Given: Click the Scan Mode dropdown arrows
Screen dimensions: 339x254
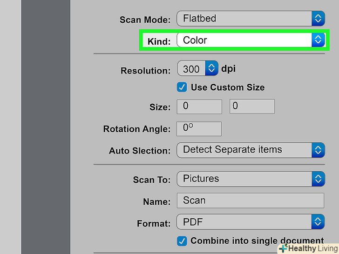Looking at the screenshot, I should tap(318, 19).
